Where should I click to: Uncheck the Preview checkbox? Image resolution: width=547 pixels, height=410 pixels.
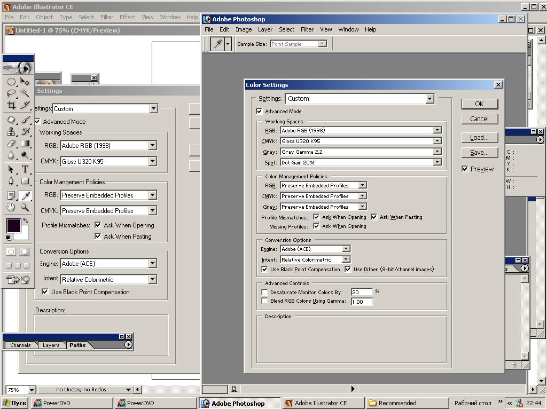[x=465, y=169]
